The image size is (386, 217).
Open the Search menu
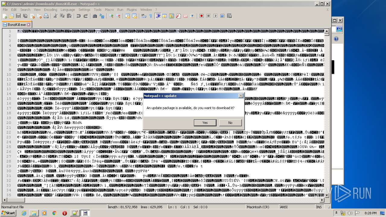25,10
